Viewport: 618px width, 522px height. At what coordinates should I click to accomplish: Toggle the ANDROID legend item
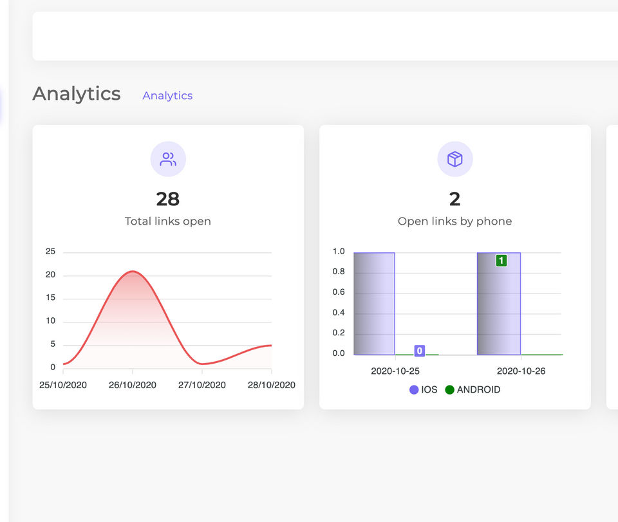473,389
